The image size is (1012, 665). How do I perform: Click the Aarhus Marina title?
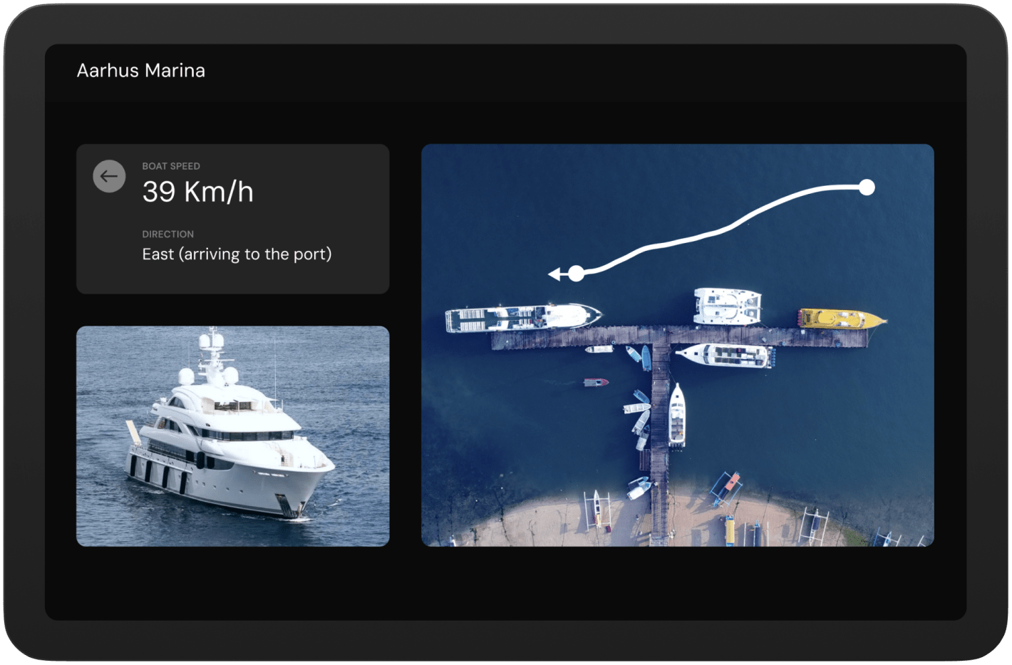[141, 71]
